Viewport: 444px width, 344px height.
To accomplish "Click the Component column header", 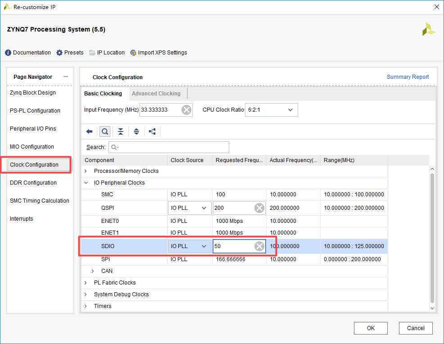I will click(x=124, y=160).
